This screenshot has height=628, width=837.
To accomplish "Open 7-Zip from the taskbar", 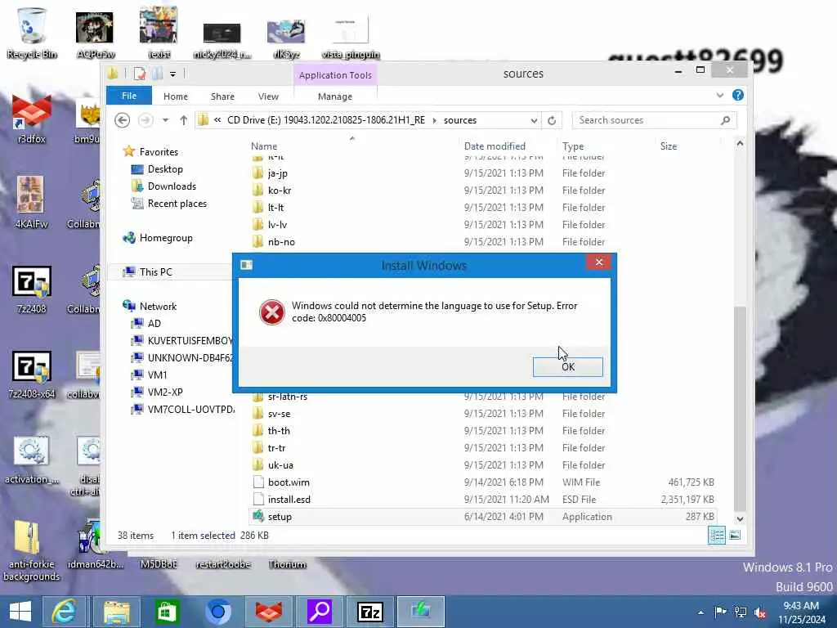I will click(370, 612).
